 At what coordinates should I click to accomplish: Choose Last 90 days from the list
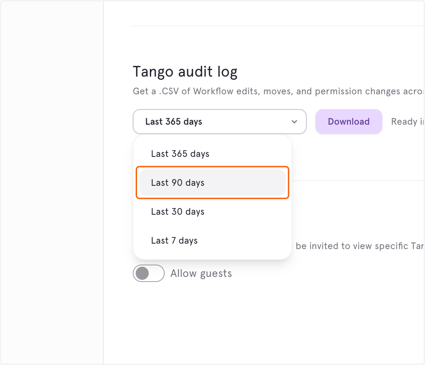pyautogui.click(x=212, y=183)
